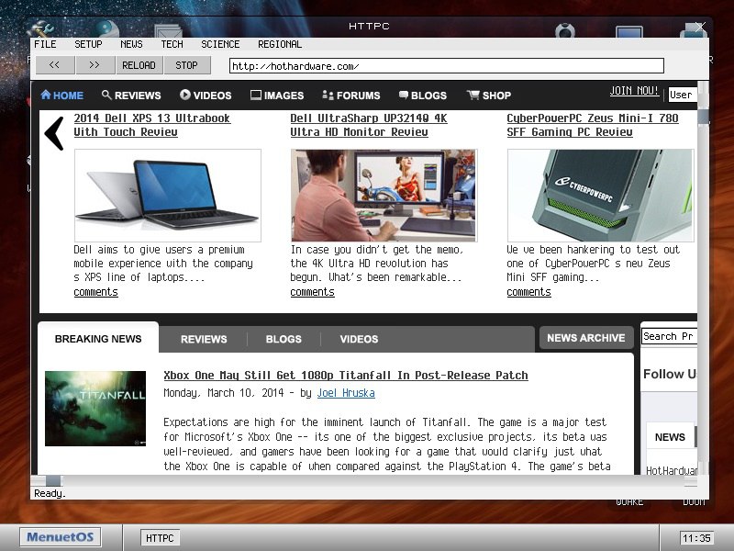The height and width of the screenshot is (551, 734).
Task: Click the Blogs speech bubble icon
Action: [404, 95]
